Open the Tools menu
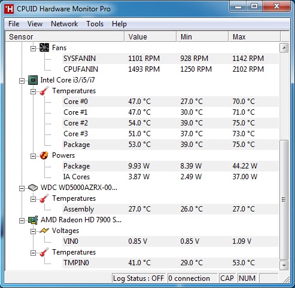 click(x=95, y=24)
